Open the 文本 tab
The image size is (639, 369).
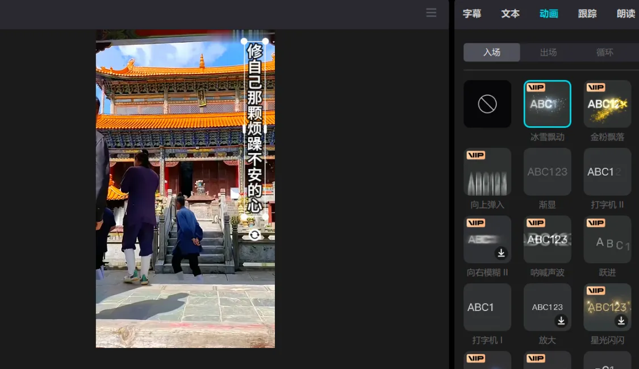pyautogui.click(x=510, y=14)
